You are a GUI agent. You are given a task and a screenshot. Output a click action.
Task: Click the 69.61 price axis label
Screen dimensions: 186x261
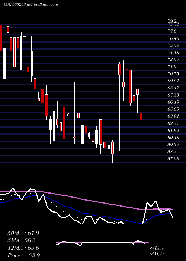point(173,81)
